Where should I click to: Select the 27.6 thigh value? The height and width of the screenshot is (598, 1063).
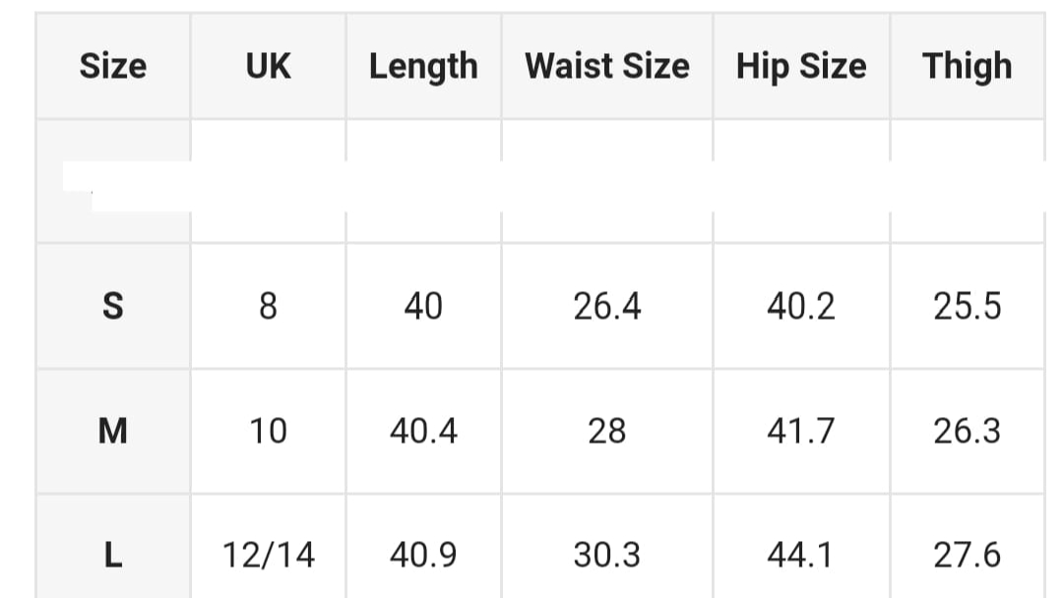pyautogui.click(x=967, y=555)
